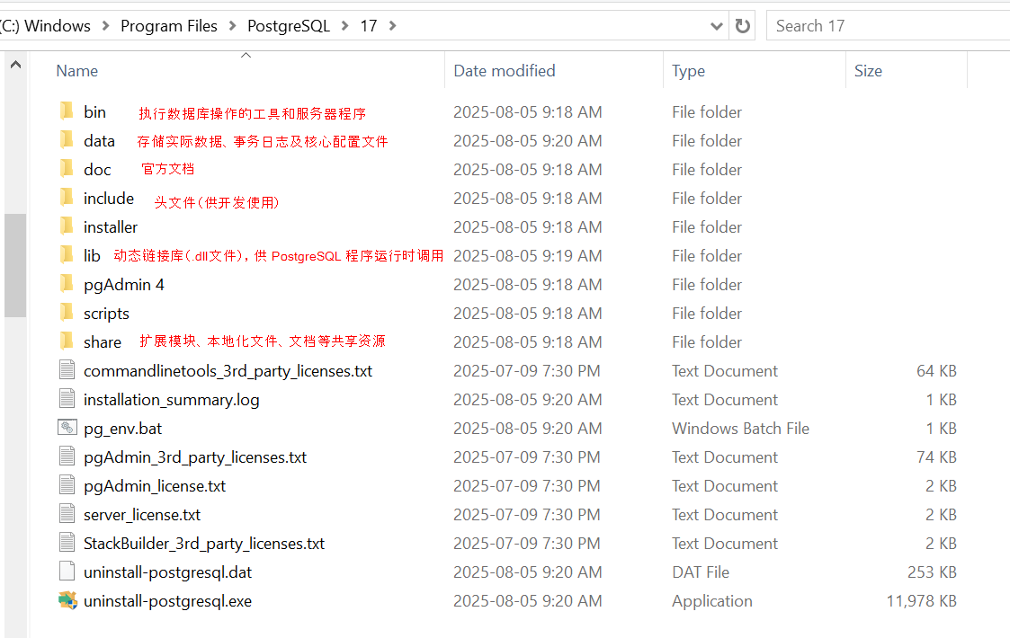The height and width of the screenshot is (638, 1010).
Task: Click the 11,978 KB size value
Action: tap(921, 600)
